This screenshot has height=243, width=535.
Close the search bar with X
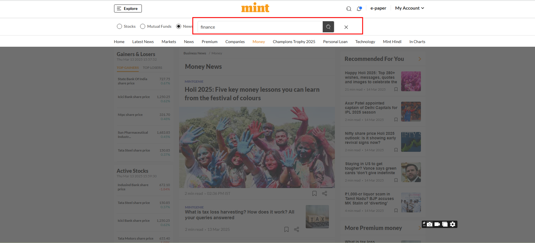click(346, 27)
